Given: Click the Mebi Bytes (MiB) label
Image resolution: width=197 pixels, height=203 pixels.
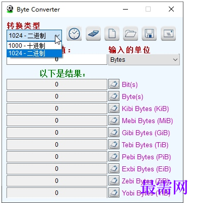Looking at the screenshot, I should coord(147,121).
